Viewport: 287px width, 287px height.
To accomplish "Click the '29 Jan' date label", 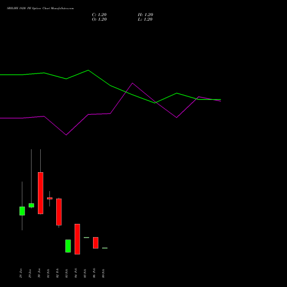I will tap(30, 273).
